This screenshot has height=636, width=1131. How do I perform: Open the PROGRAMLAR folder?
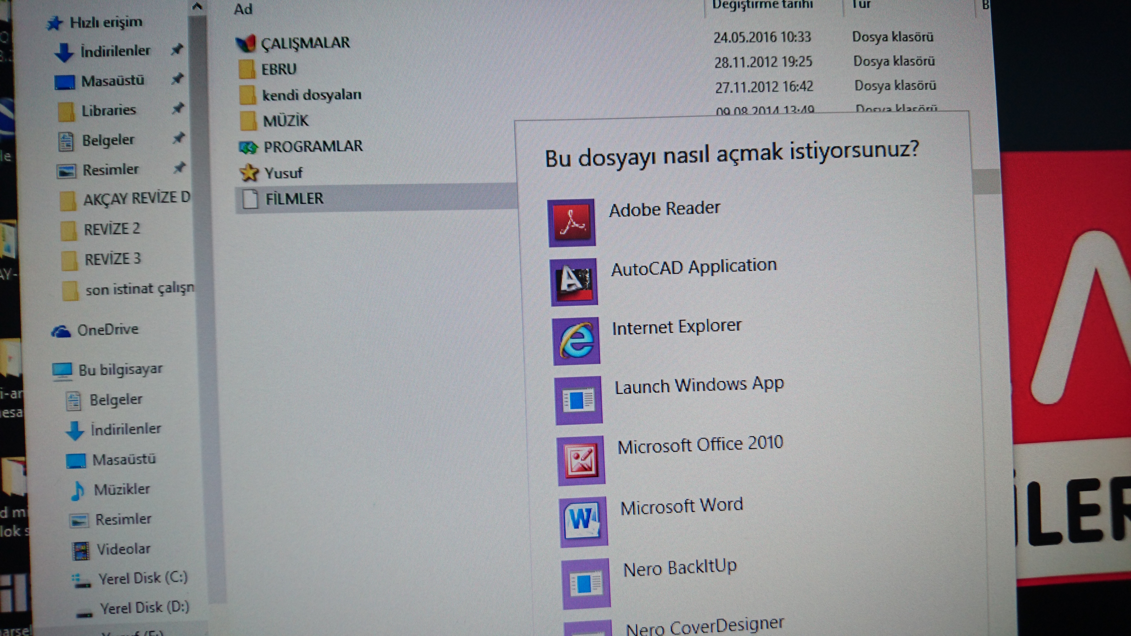pos(312,147)
